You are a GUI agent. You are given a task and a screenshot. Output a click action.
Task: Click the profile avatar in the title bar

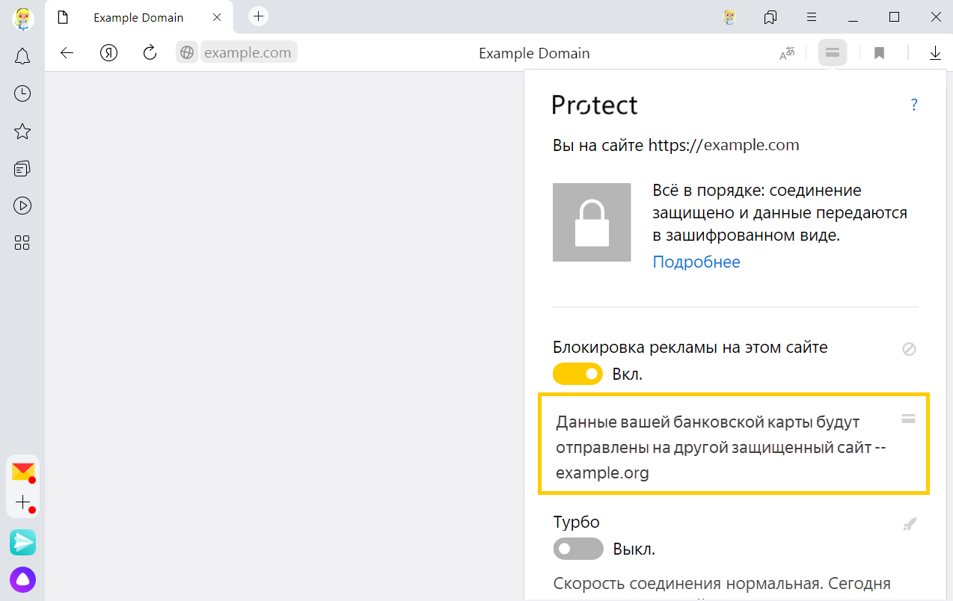[730, 17]
